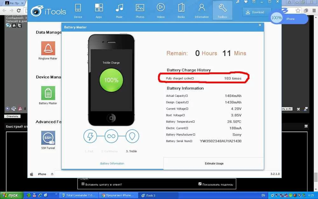Click the iTools 3 taskbar item
318x199 pixels.
[159, 195]
